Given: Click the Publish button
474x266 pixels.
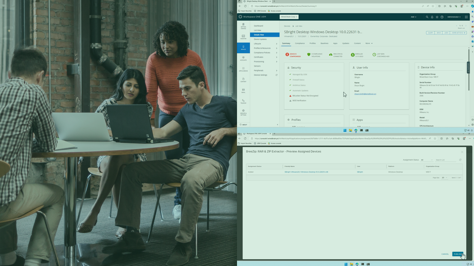Looking at the screenshot, I should (x=458, y=254).
